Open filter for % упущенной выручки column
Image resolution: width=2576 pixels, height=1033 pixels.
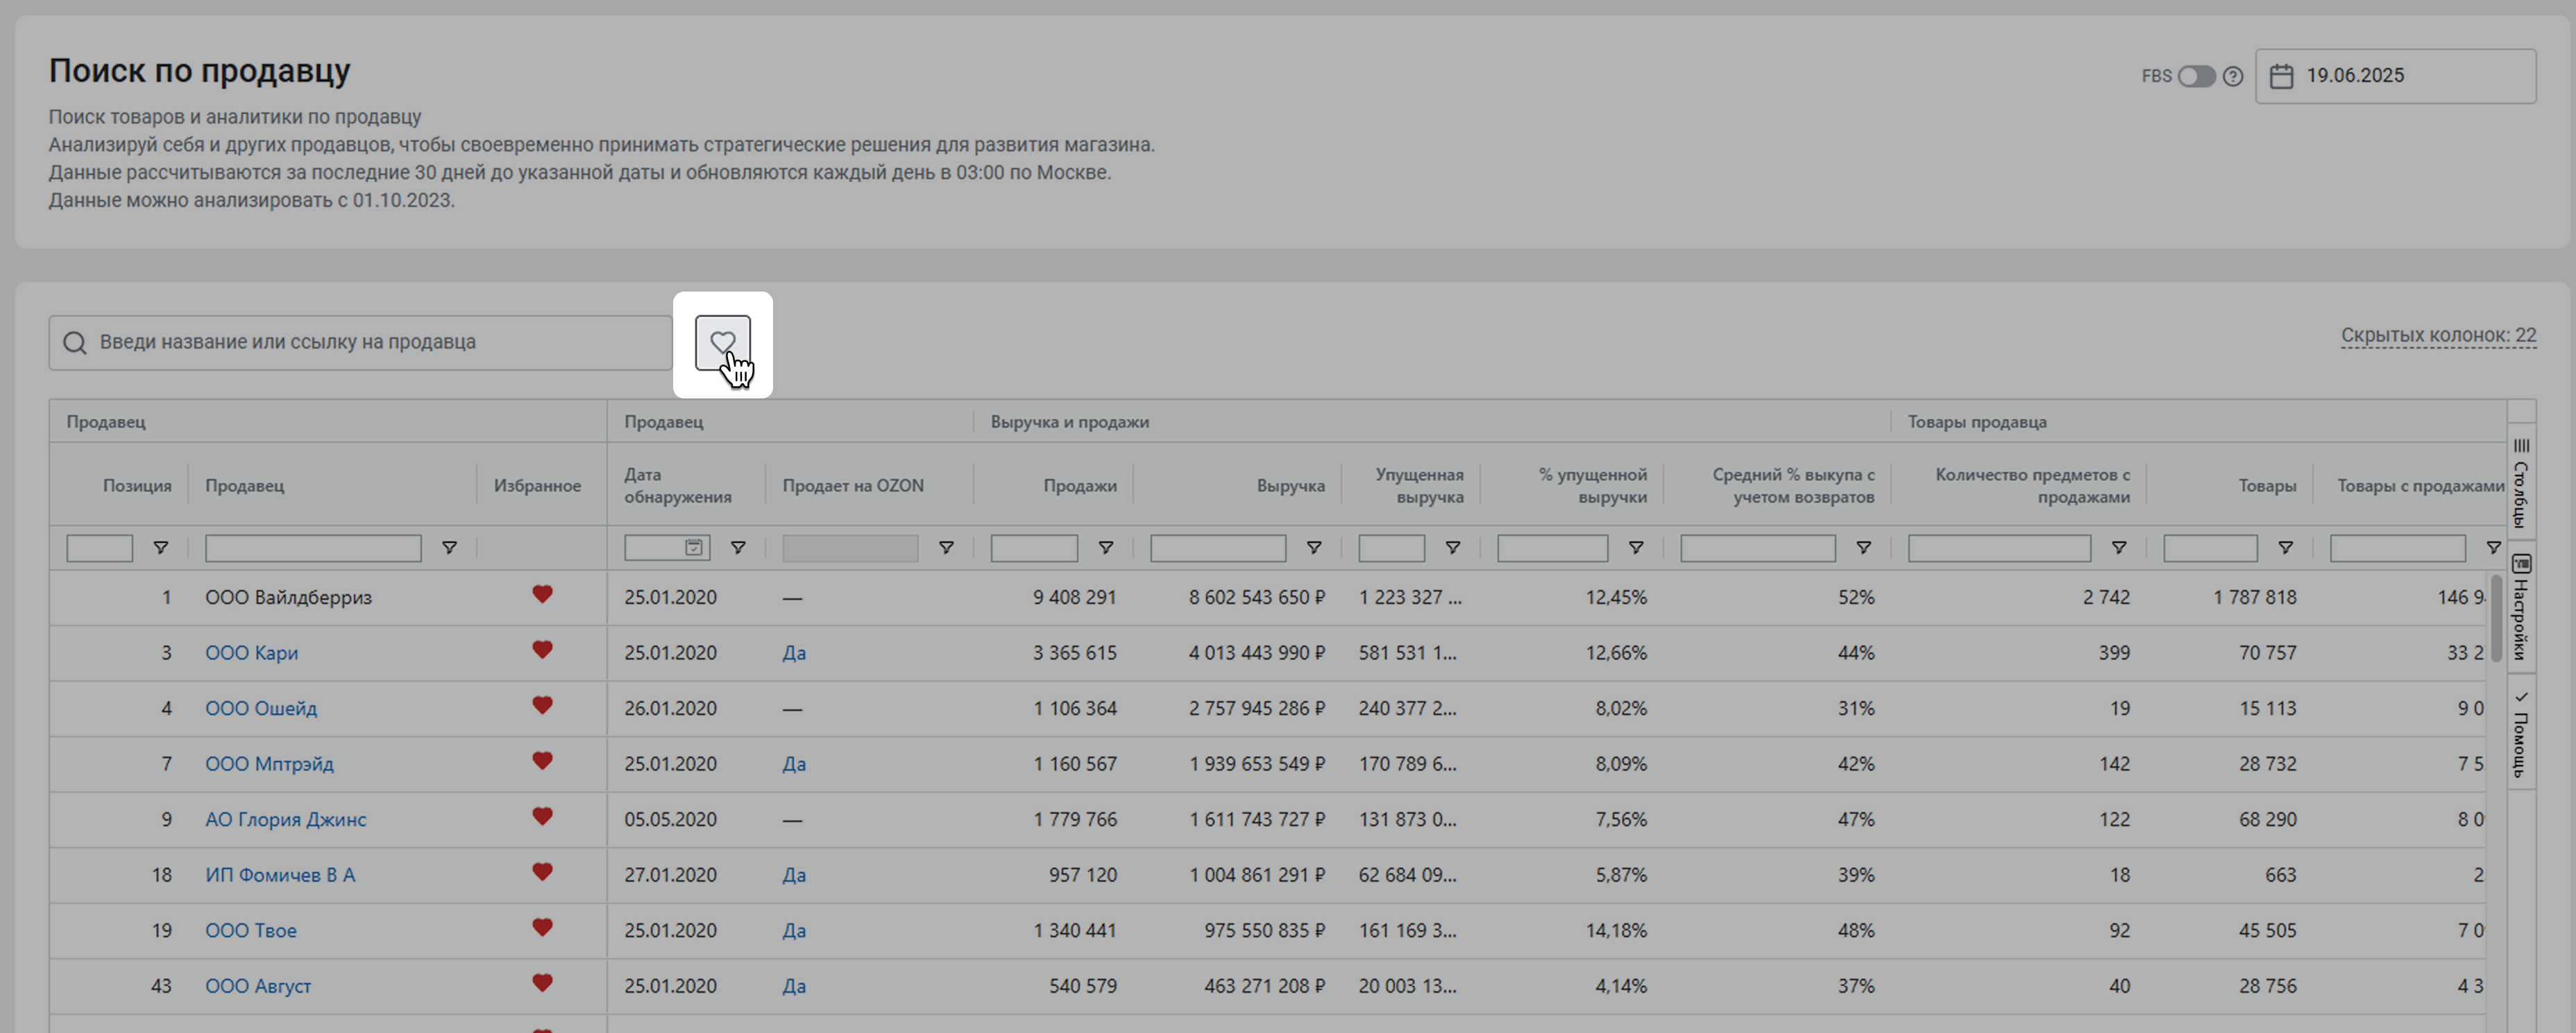(1636, 548)
